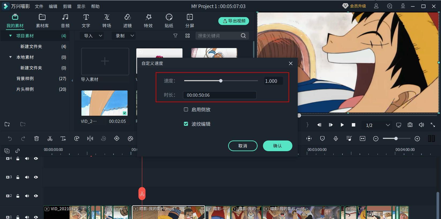Click the 搜索关键词 search field
Viewport: 441px width, 219px height.
pyautogui.click(x=218, y=36)
